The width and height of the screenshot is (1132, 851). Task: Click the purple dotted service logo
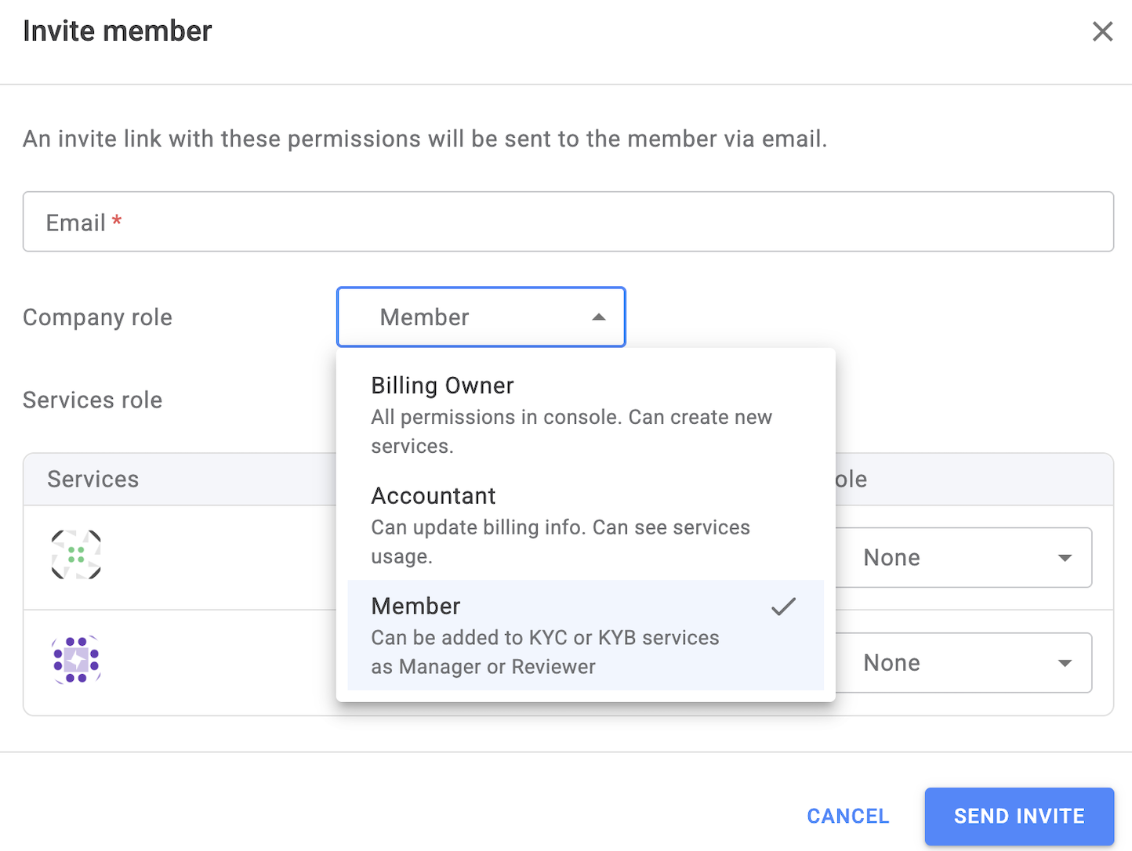point(76,660)
